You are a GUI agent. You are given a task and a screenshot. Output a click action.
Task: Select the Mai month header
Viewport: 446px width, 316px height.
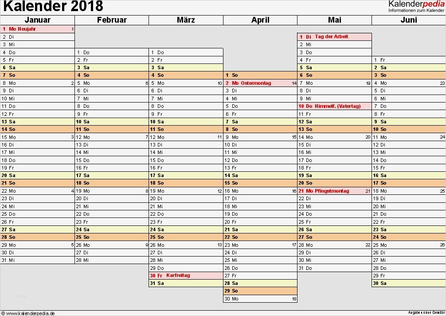[x=334, y=20]
